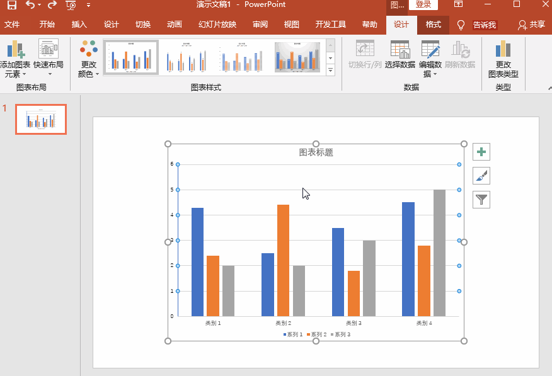Select the gray 系列 3 bar in 类别 4
The width and height of the screenshot is (552, 376).
pyautogui.click(x=439, y=253)
